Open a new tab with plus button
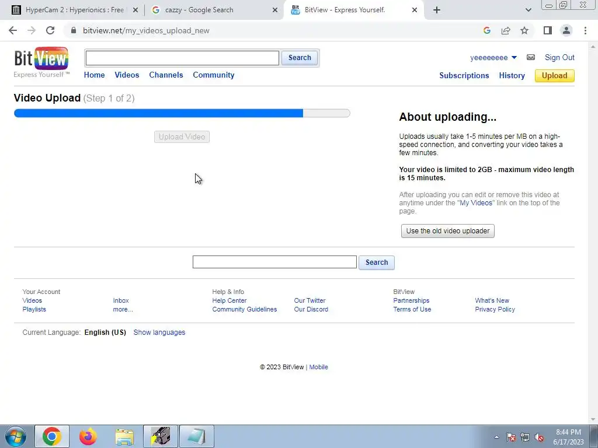This screenshot has width=598, height=448. coord(437,10)
